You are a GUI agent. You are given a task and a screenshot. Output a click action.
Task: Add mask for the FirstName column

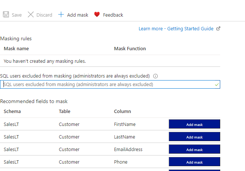(194, 124)
